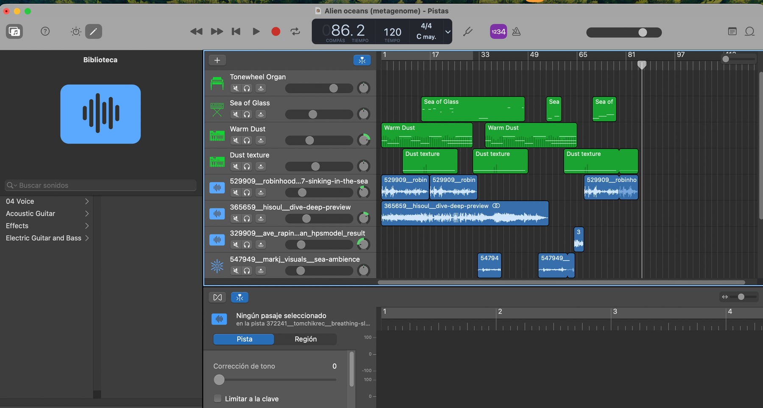Screen dimensions: 763x408
Task: Toggle Cycle loop mode
Action: pos(295,31)
